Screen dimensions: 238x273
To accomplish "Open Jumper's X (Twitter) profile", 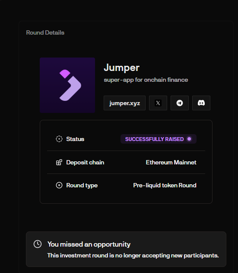I will [158, 103].
